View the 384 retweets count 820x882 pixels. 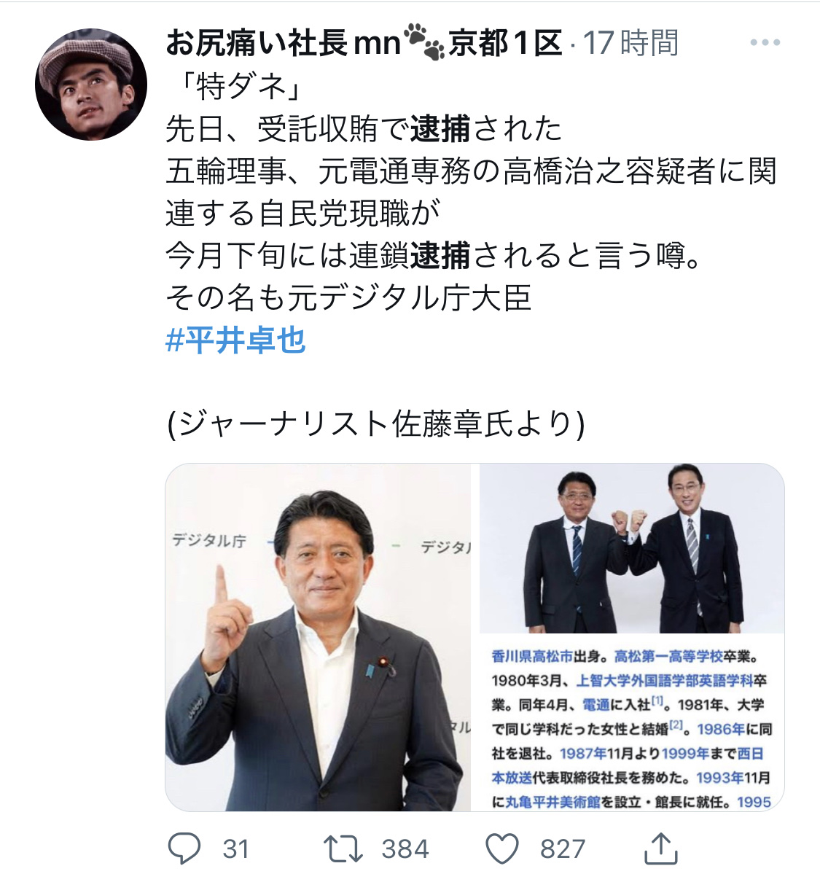click(405, 849)
